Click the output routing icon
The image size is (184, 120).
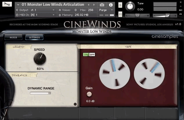click(17, 10)
